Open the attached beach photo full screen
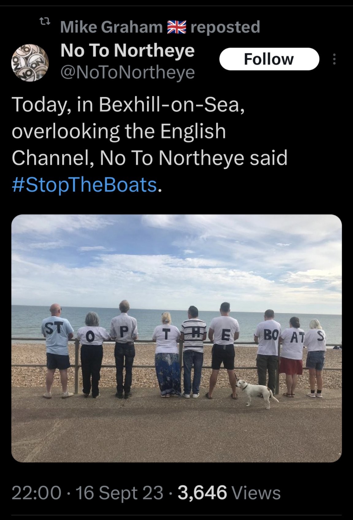Image resolution: width=353 pixels, height=520 pixels. click(176, 338)
